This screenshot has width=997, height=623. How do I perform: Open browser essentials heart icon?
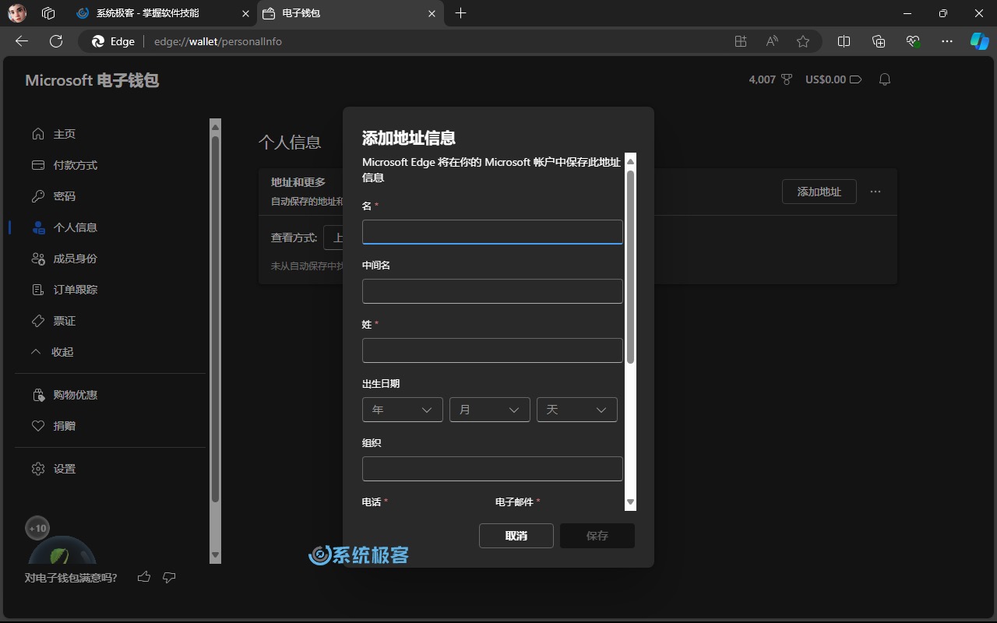pos(913,41)
